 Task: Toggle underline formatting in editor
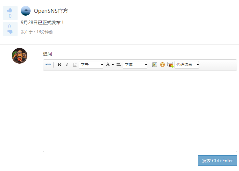(x=75, y=65)
